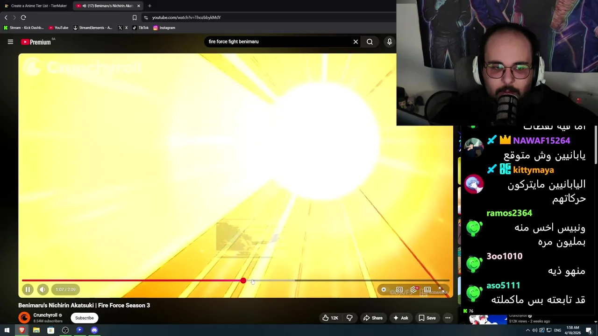
Task: Switch to theater mode
Action: (427, 290)
